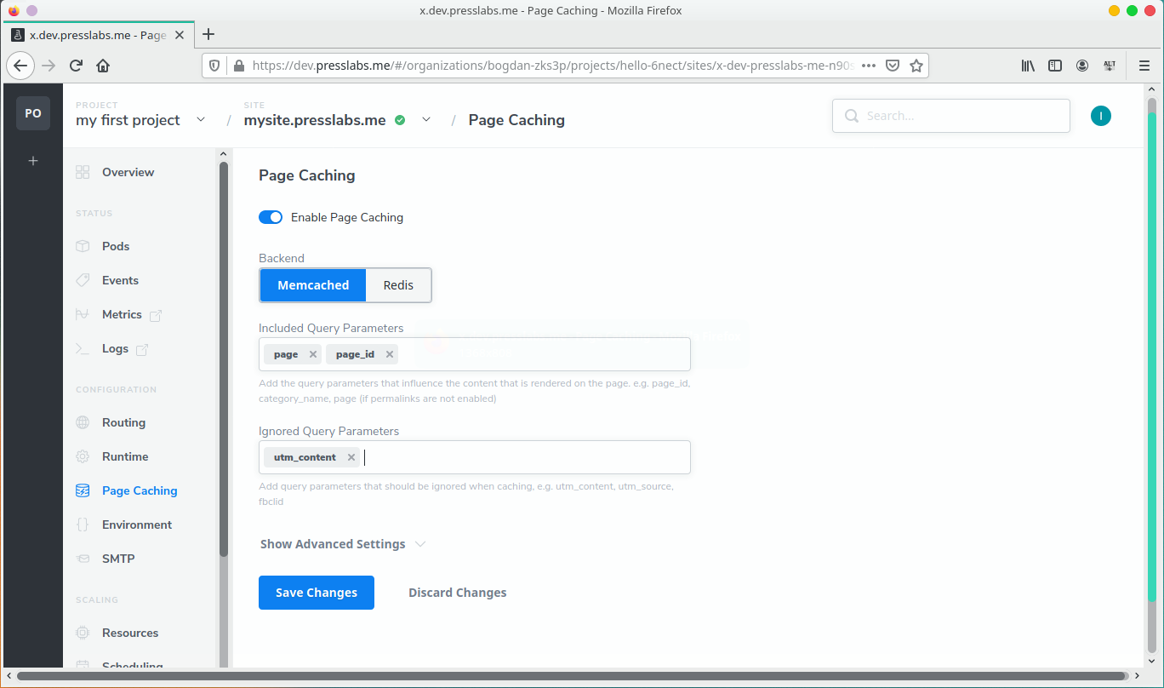
Task: Go to Firefox home page
Action: click(103, 66)
